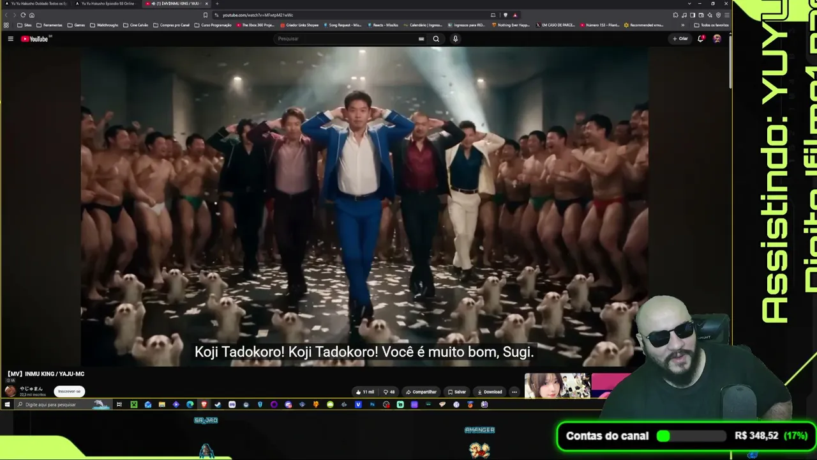817x460 pixels.
Task: Open the Brave Wallet icon
Action: coord(701,15)
